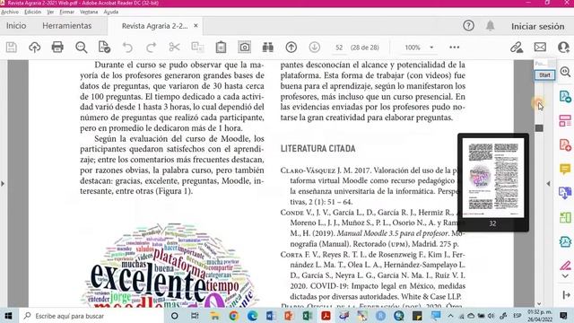
Task: Click the "LITERATURA CITADA" heading
Action: pyautogui.click(x=317, y=148)
